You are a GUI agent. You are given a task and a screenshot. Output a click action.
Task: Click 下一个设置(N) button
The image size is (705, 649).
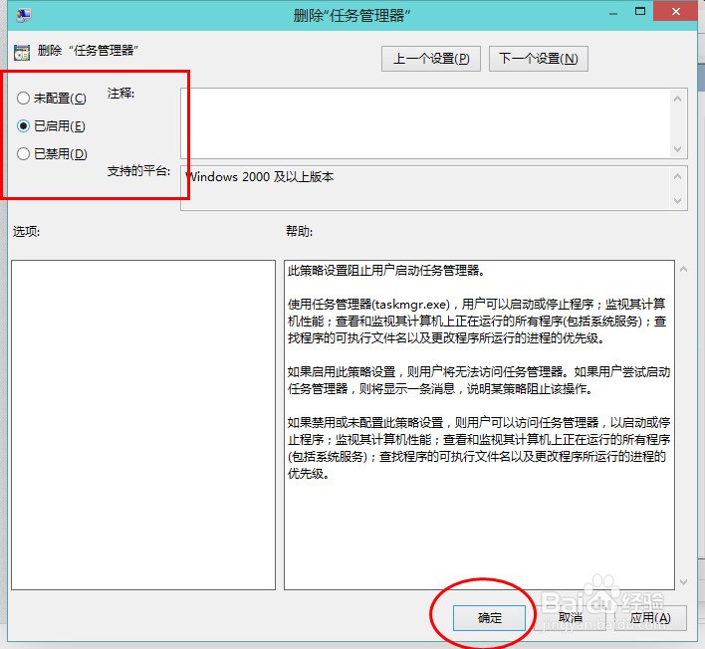pos(538,59)
